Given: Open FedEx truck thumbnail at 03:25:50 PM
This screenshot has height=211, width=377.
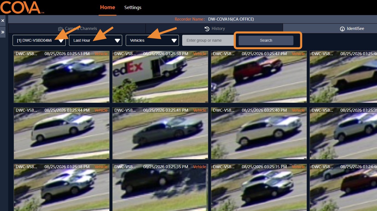Looking at the screenshot, I should pyautogui.click(x=160, y=77).
